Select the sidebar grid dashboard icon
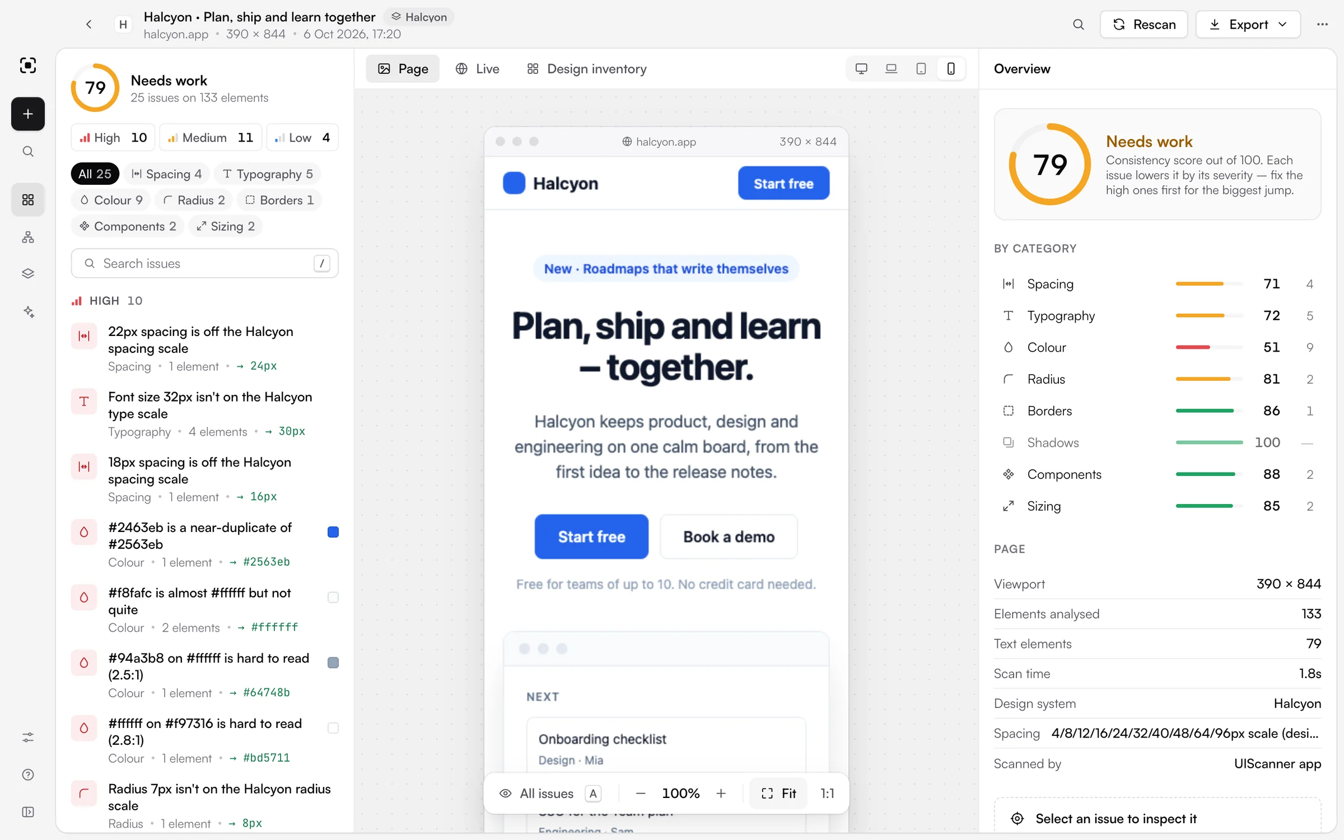1344x840 pixels. tap(28, 199)
